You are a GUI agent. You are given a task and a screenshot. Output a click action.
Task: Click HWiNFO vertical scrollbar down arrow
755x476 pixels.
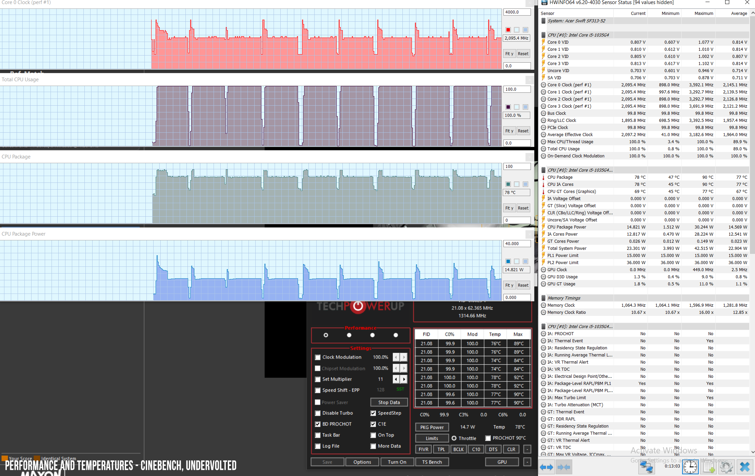pos(753,452)
